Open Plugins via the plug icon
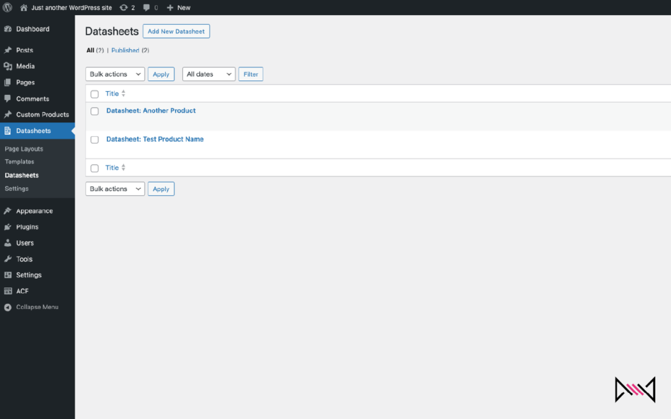The height and width of the screenshot is (419, 671). pos(8,227)
